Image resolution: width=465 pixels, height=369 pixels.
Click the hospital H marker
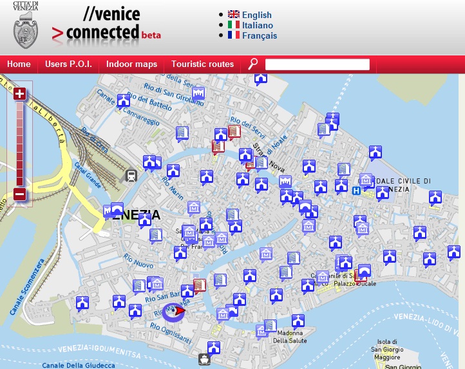tap(356, 191)
